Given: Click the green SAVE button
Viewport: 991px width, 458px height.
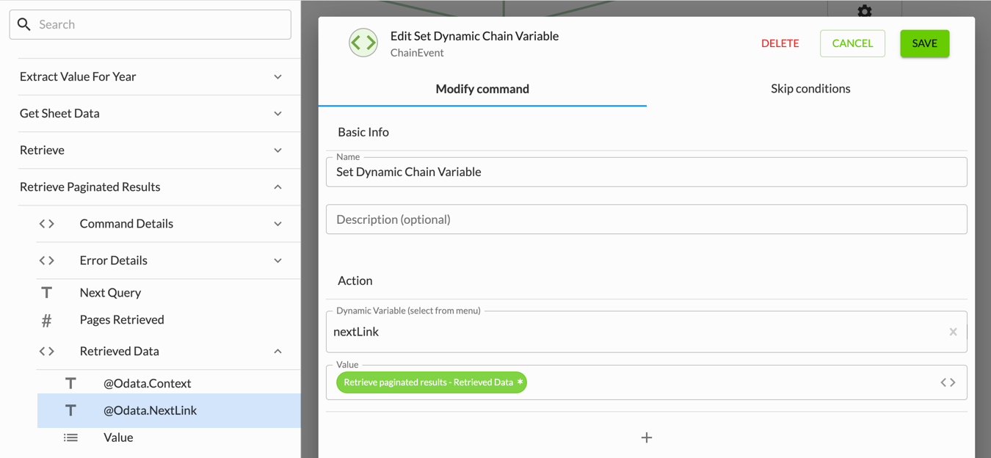Looking at the screenshot, I should 925,43.
